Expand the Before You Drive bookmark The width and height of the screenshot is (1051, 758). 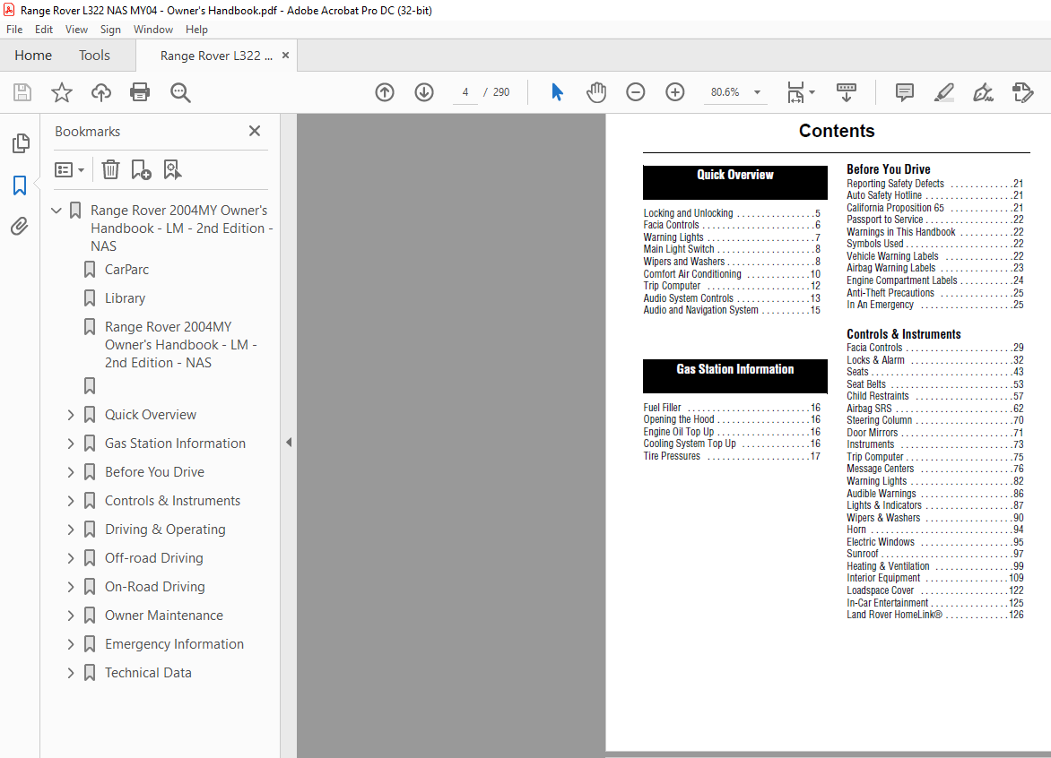70,472
